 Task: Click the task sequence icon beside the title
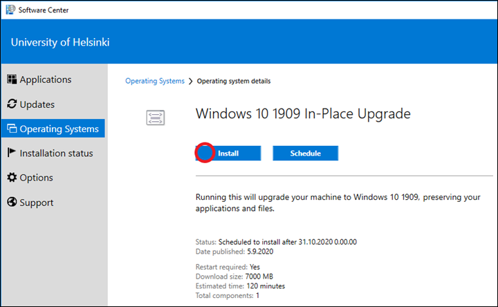(x=156, y=118)
